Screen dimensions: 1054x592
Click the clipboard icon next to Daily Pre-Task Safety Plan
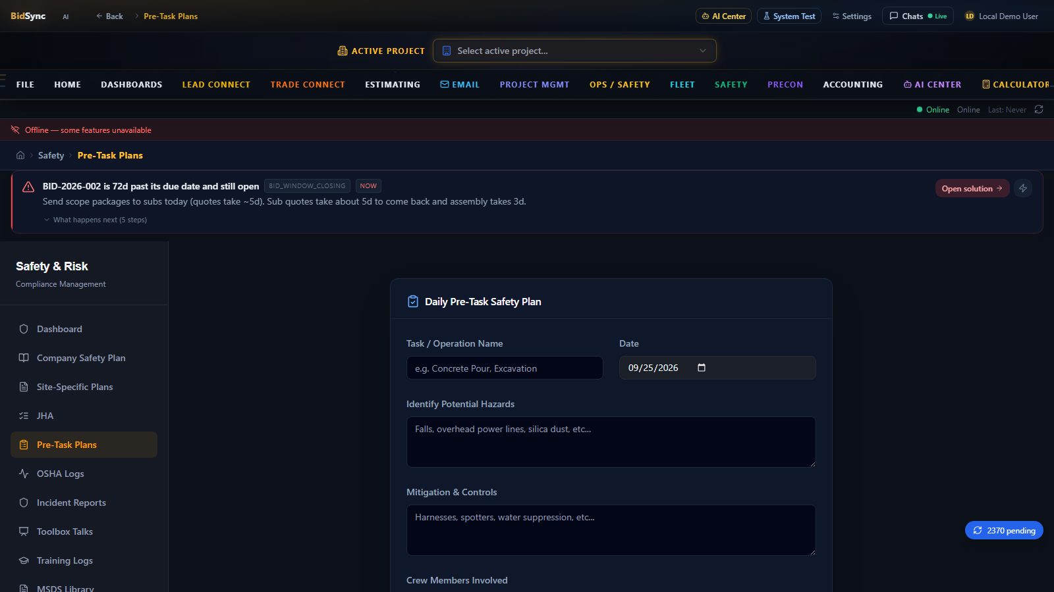click(x=413, y=301)
